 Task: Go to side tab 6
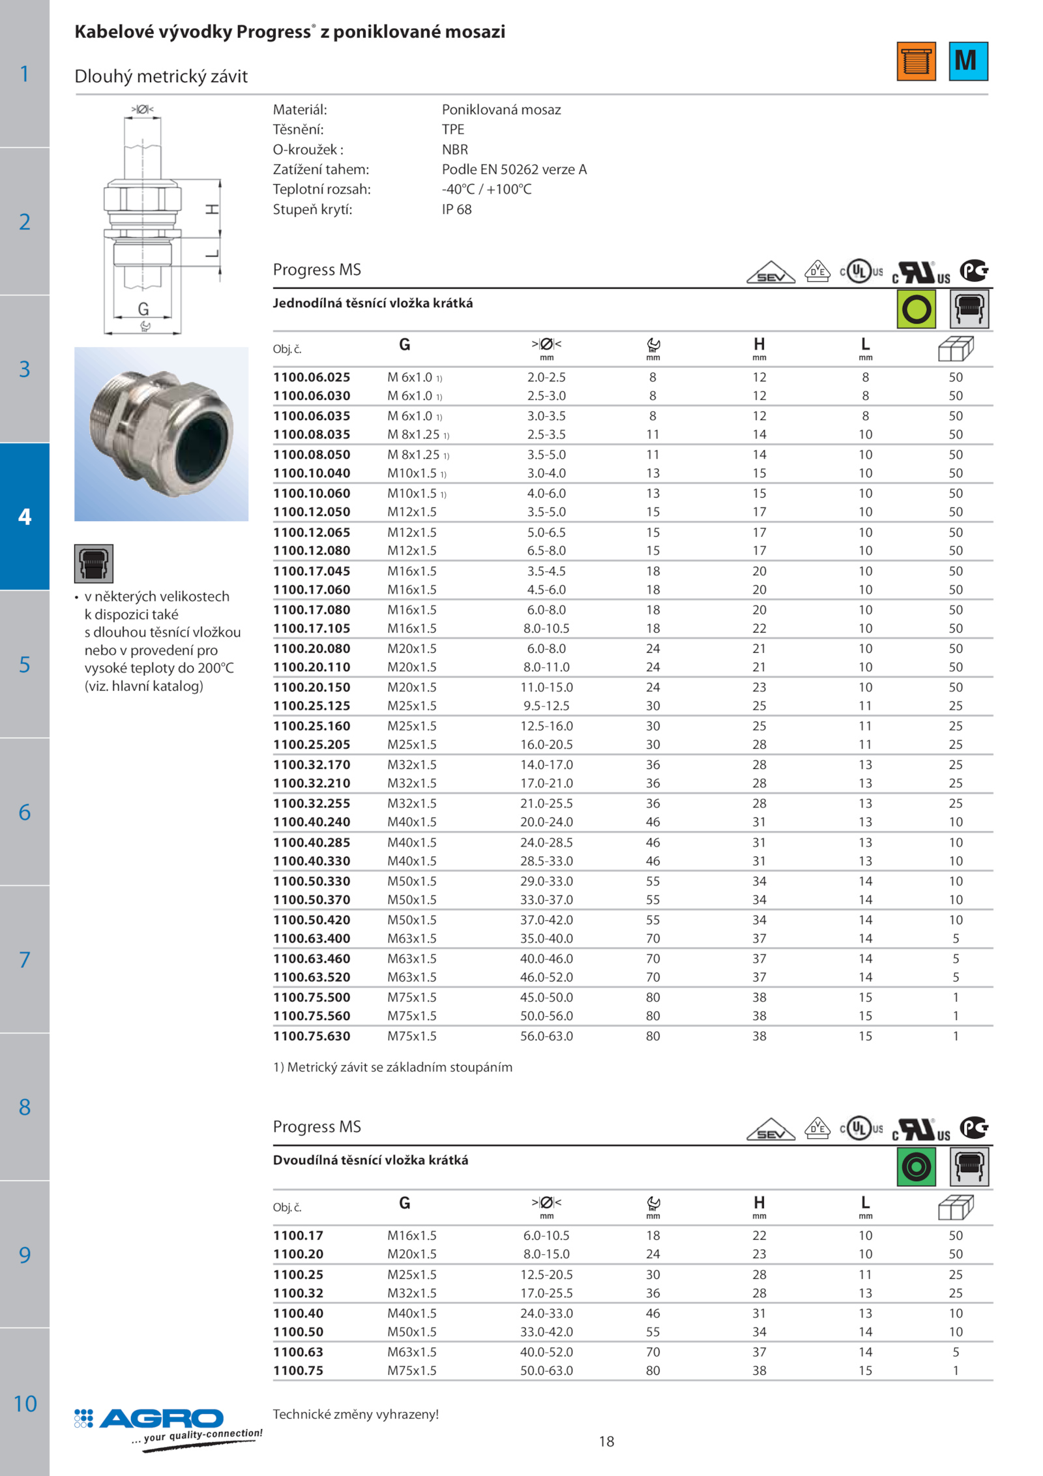point(25,812)
